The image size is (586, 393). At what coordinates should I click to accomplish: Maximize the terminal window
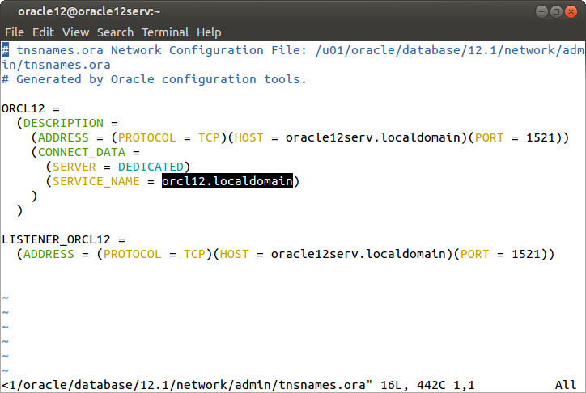click(556, 11)
